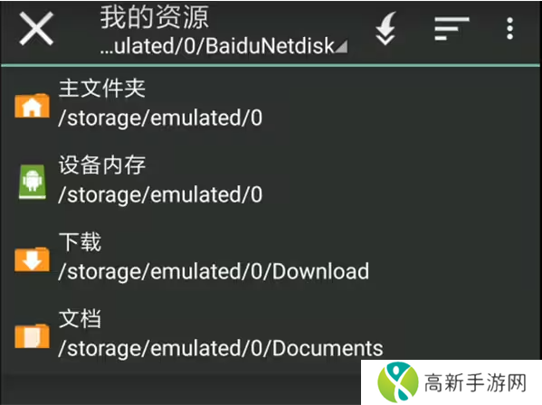Click the green Android device storage icon
The width and height of the screenshot is (542, 405).
(x=33, y=182)
